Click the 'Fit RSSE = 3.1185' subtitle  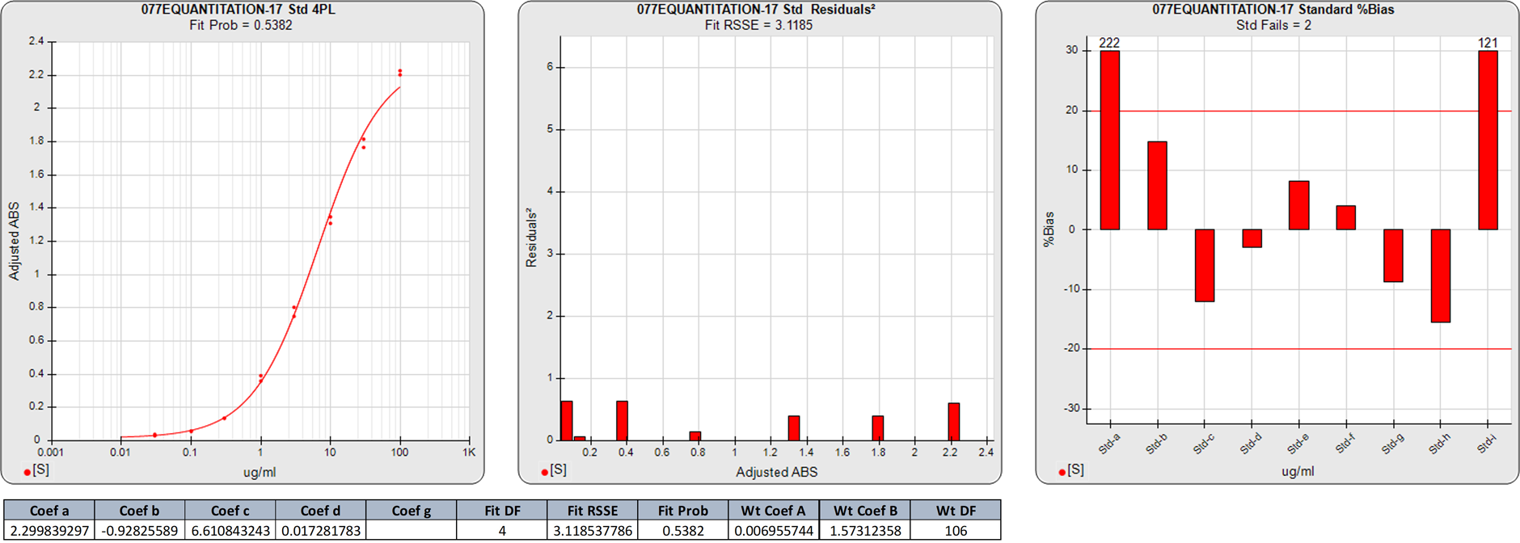click(x=758, y=25)
